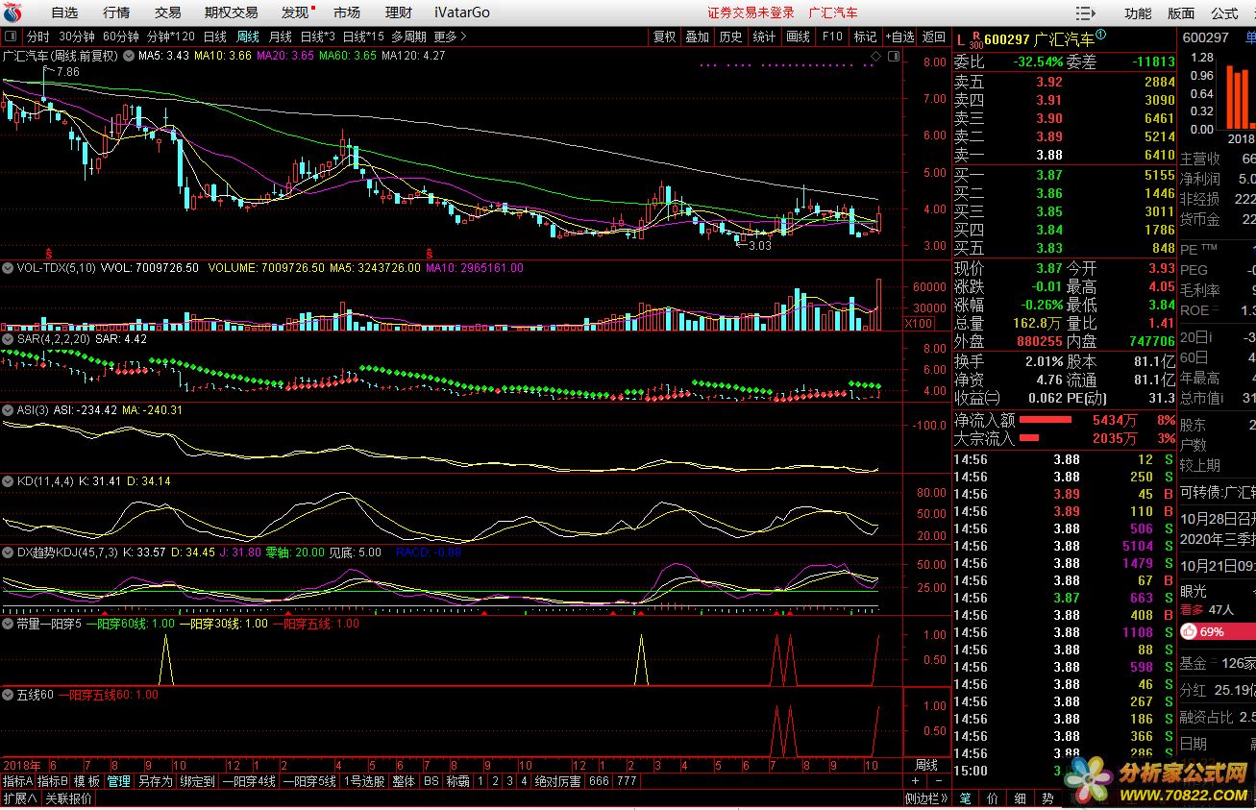Screen dimensions: 1256x810
Task: Select the 一阳穿4线 template tab
Action: click(x=249, y=782)
